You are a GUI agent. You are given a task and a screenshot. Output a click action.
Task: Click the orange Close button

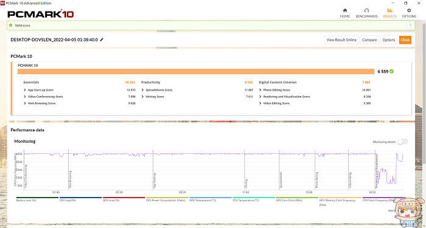pyautogui.click(x=405, y=40)
